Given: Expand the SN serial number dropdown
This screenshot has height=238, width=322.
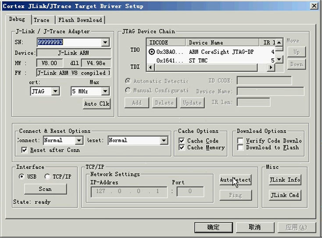Looking at the screenshot, I should (105, 43).
